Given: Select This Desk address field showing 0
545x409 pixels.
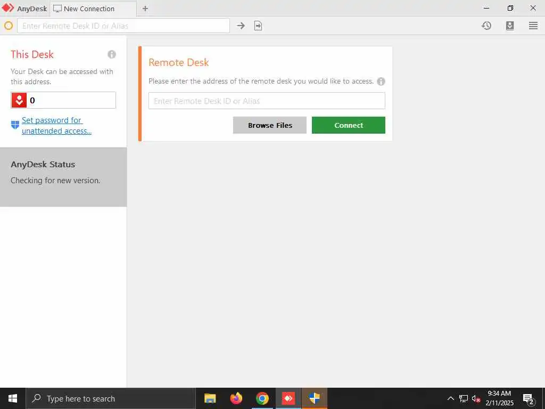Looking at the screenshot, I should [x=63, y=100].
